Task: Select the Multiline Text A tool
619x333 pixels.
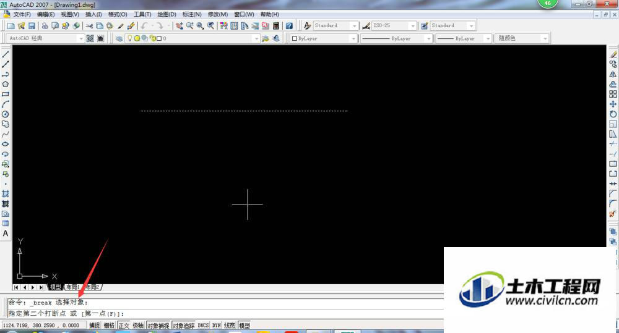Action: click(x=6, y=234)
